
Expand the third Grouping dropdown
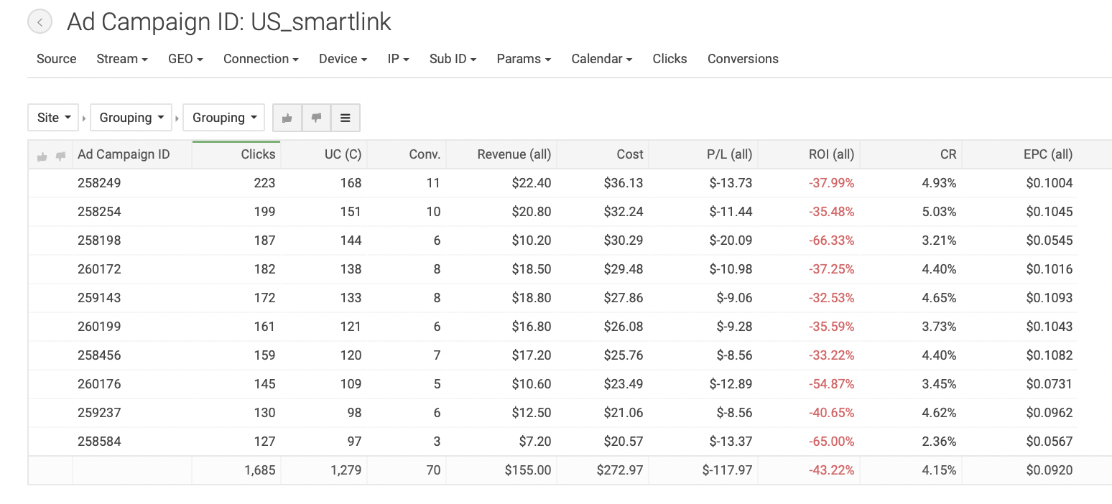pos(224,118)
